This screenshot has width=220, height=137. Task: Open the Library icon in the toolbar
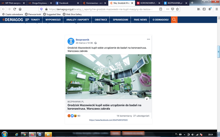199,9
